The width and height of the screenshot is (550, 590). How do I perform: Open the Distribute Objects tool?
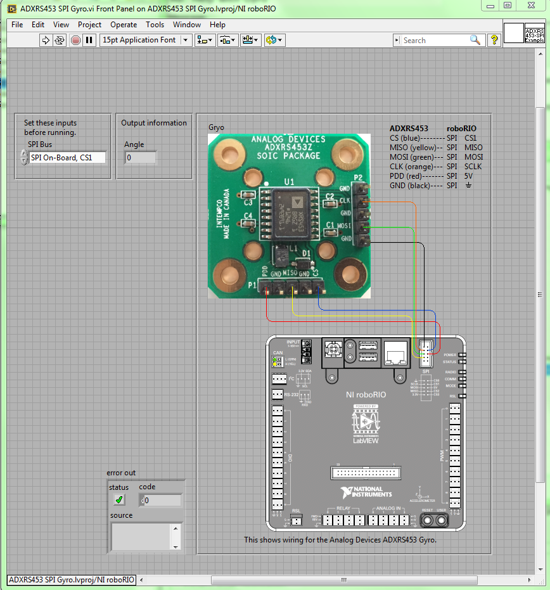click(227, 40)
